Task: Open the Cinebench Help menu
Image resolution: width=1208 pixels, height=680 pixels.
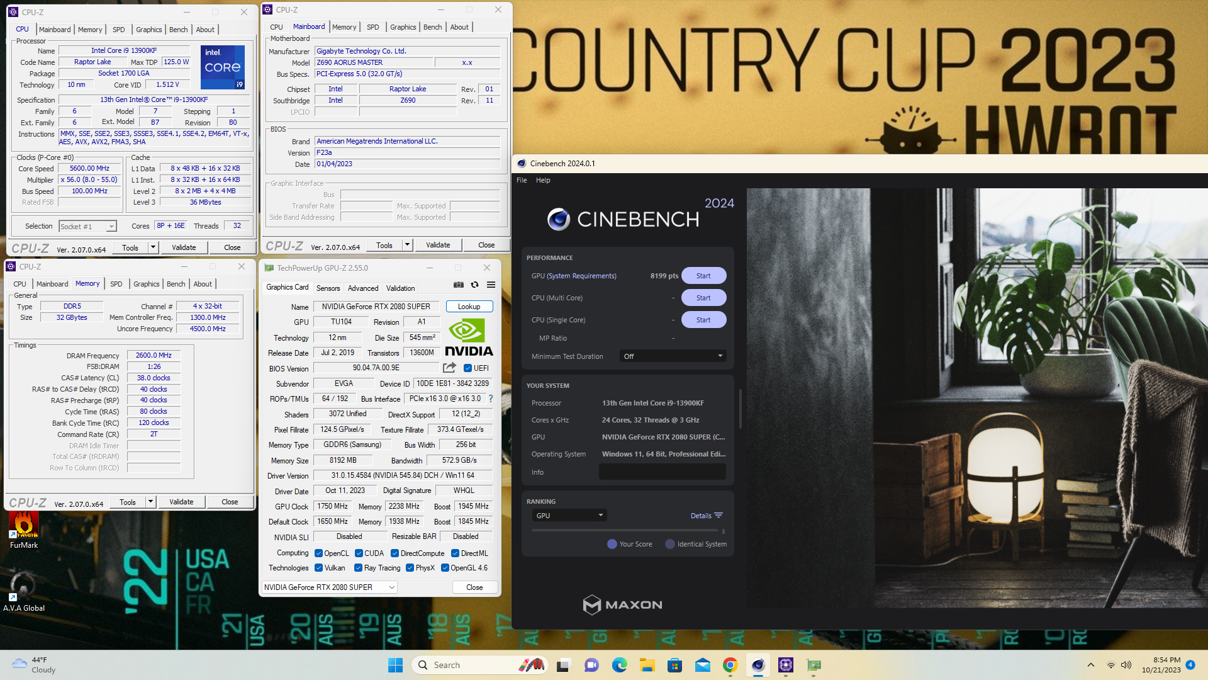Action: (x=543, y=180)
